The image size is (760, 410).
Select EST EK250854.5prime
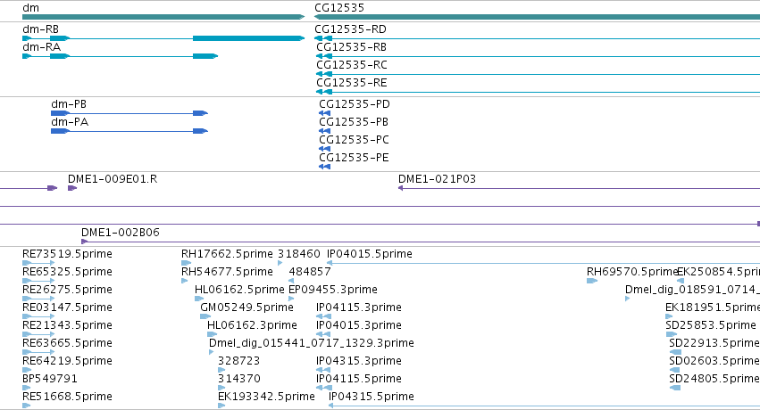tap(718, 272)
